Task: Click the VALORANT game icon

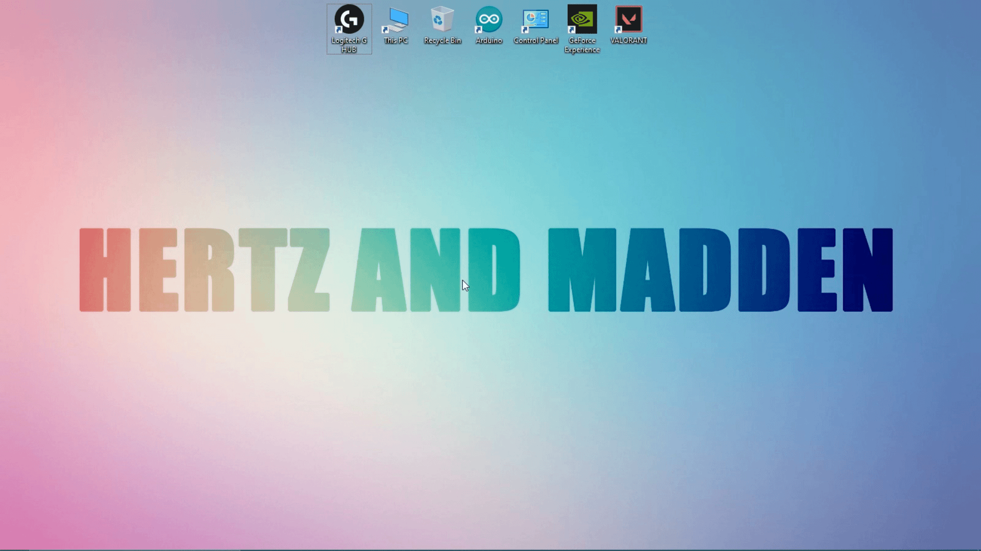Action: pos(628,19)
